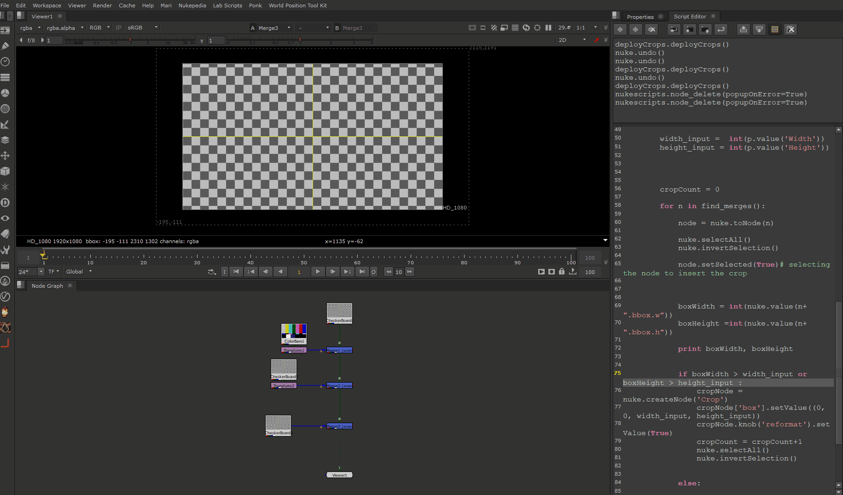Click the clear history button in Script Editor
The width and height of the screenshot is (843, 495).
tap(651, 29)
